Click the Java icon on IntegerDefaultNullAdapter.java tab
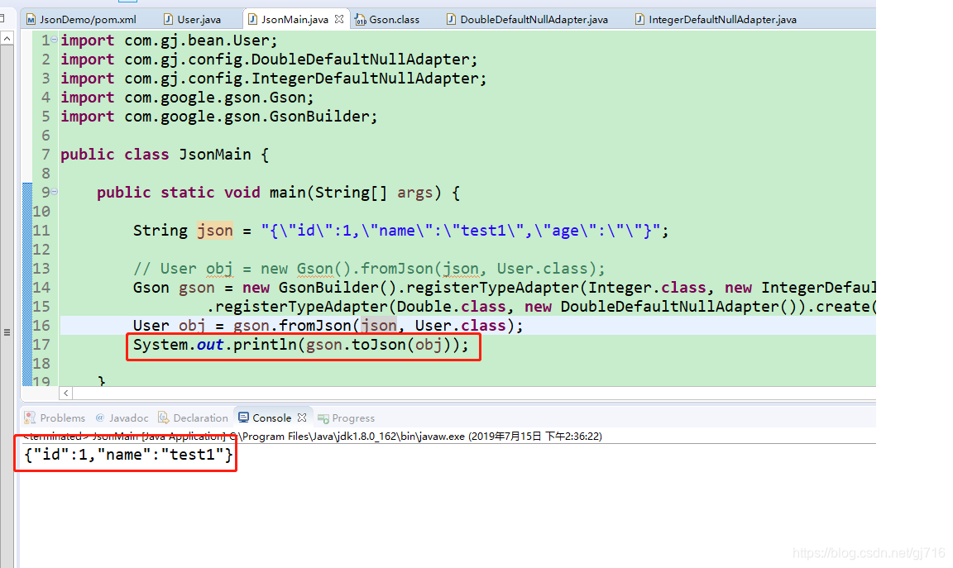The height and width of the screenshot is (568, 953). pos(639,20)
